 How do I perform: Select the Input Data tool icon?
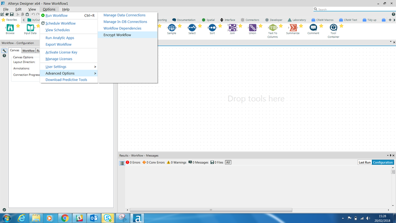coord(30,27)
